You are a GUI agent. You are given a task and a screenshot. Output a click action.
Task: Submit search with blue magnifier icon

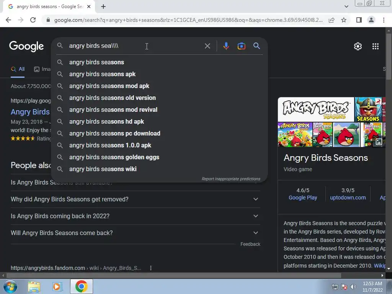point(256,46)
